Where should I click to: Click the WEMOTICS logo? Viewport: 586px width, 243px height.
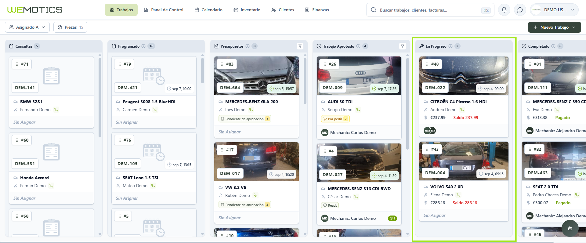pyautogui.click(x=35, y=10)
